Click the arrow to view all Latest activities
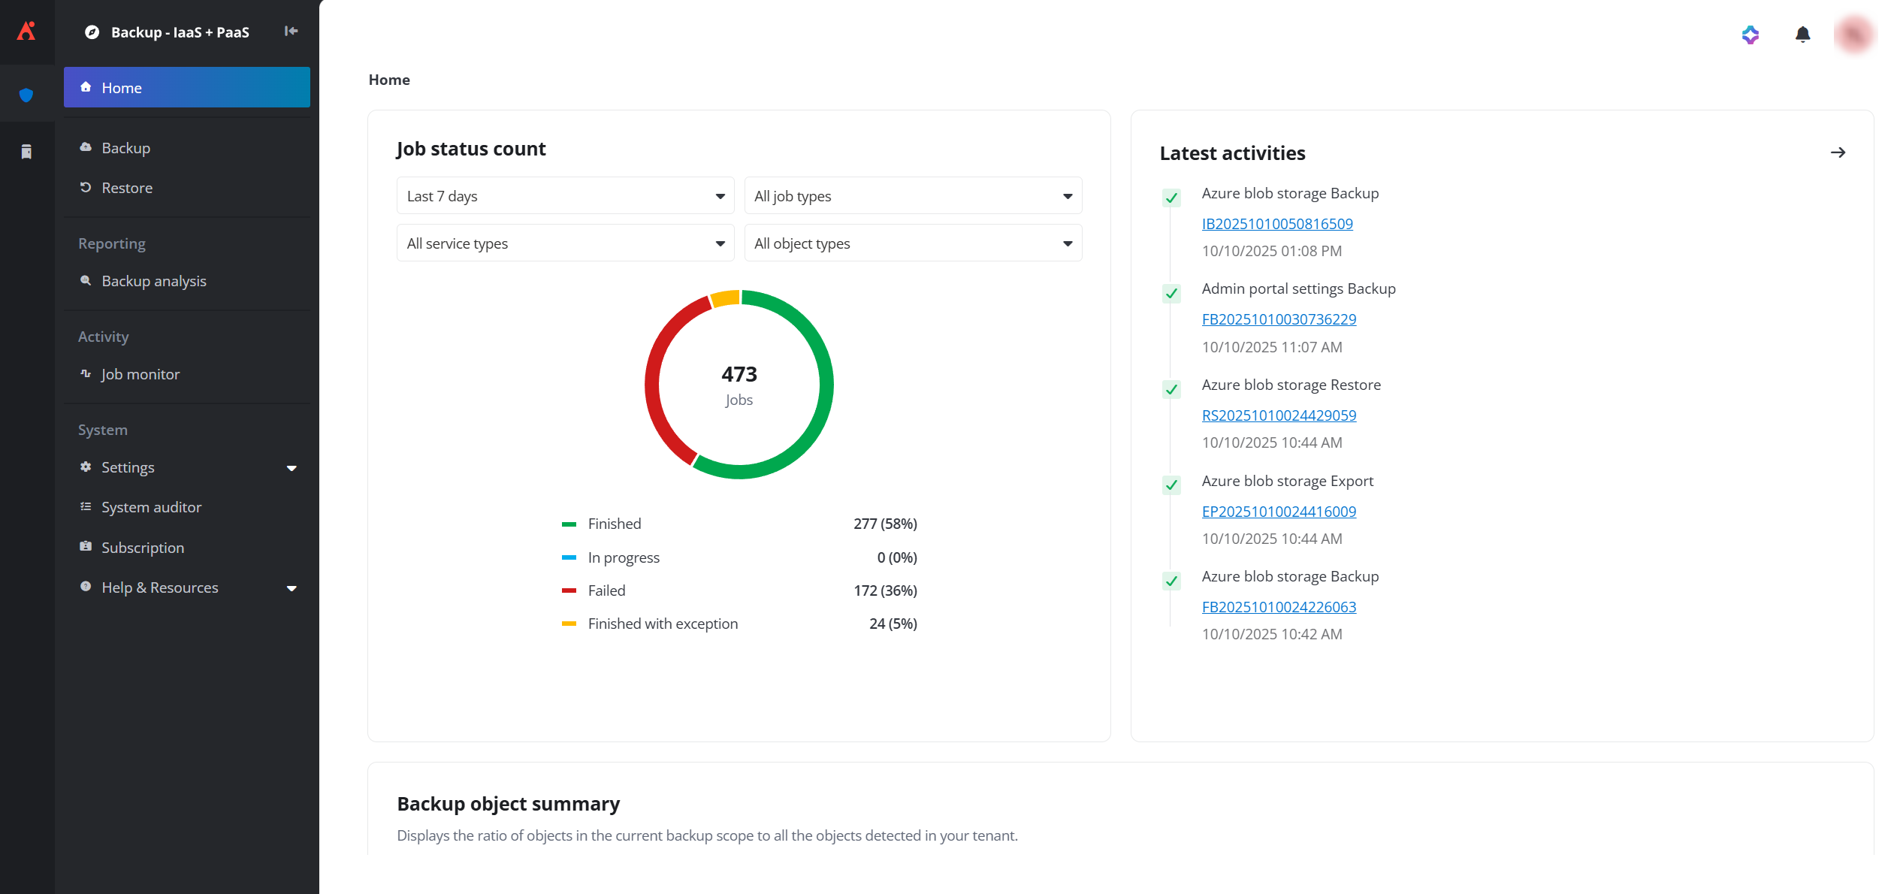This screenshot has height=894, width=1894. point(1838,153)
